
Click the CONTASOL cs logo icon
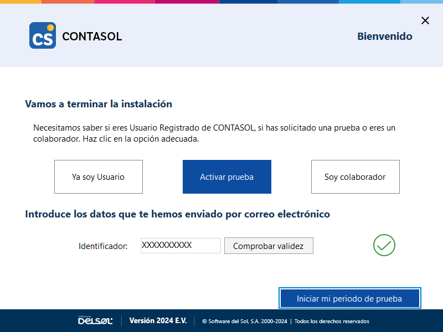point(43,35)
